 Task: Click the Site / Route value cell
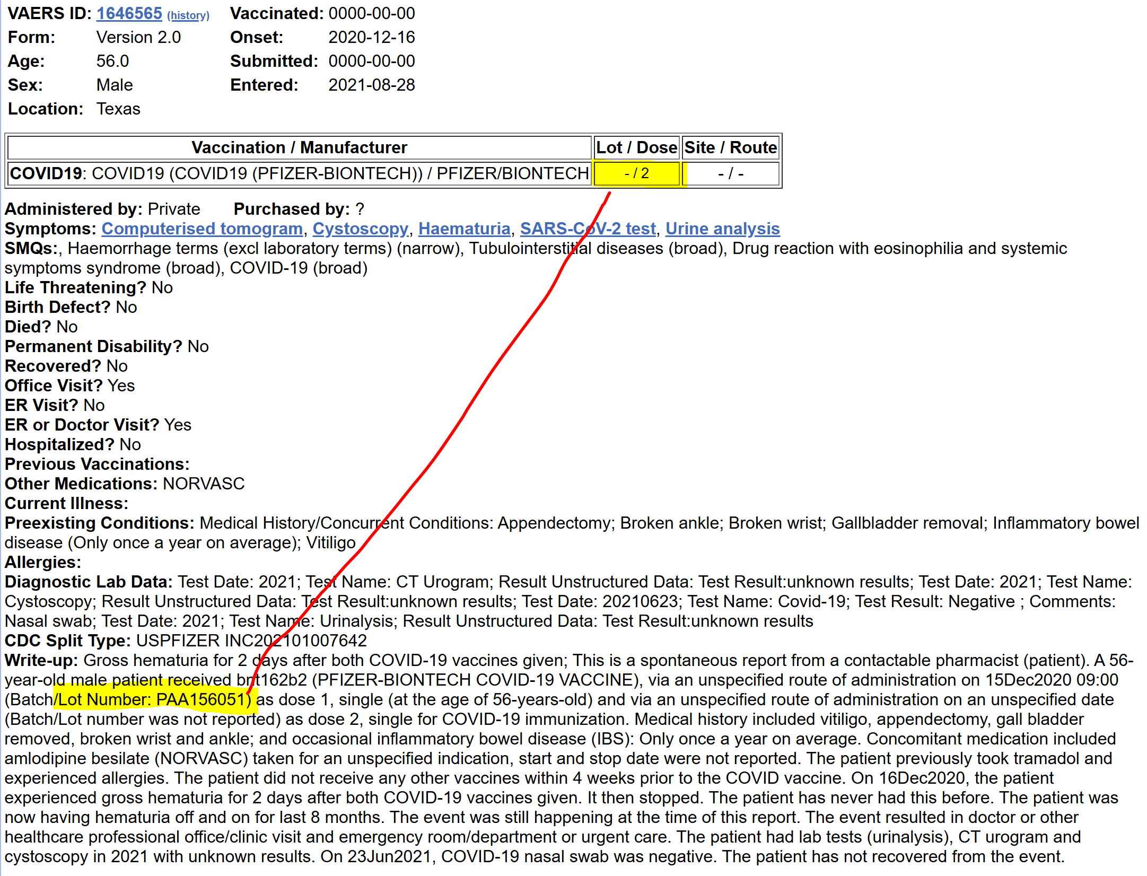(730, 173)
